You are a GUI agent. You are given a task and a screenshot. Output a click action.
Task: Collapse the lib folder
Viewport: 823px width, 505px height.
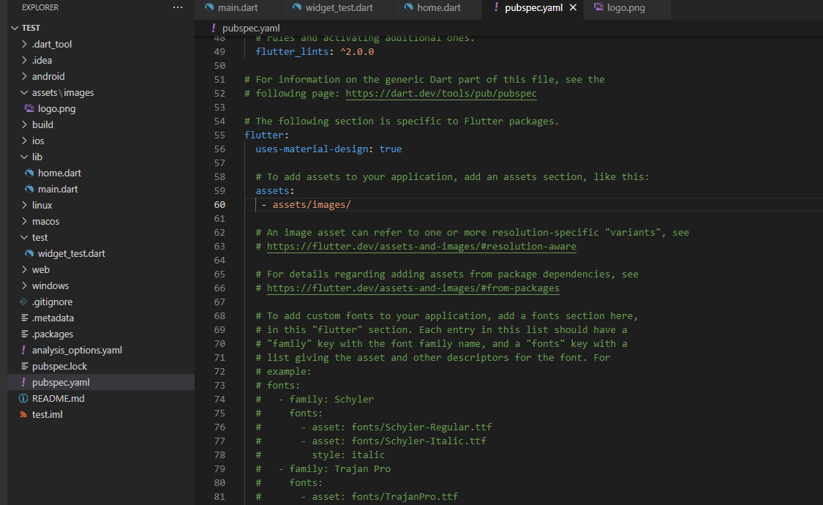24,157
